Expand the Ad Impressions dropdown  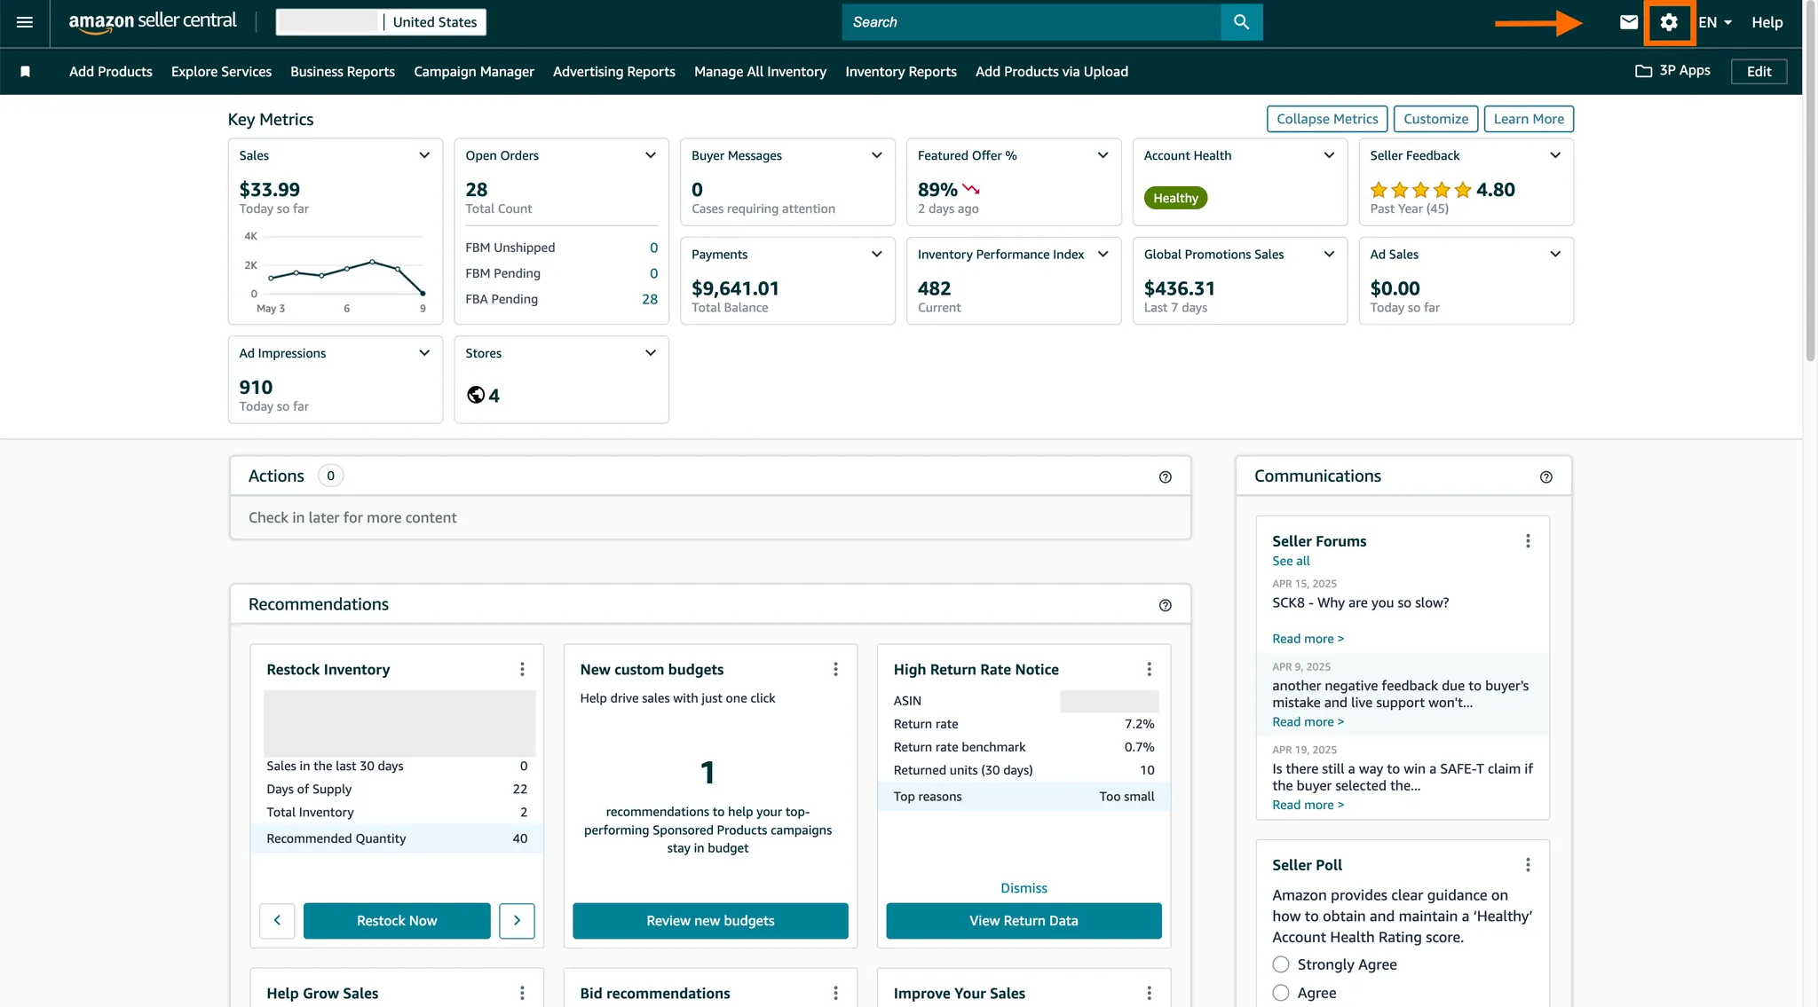pos(424,353)
